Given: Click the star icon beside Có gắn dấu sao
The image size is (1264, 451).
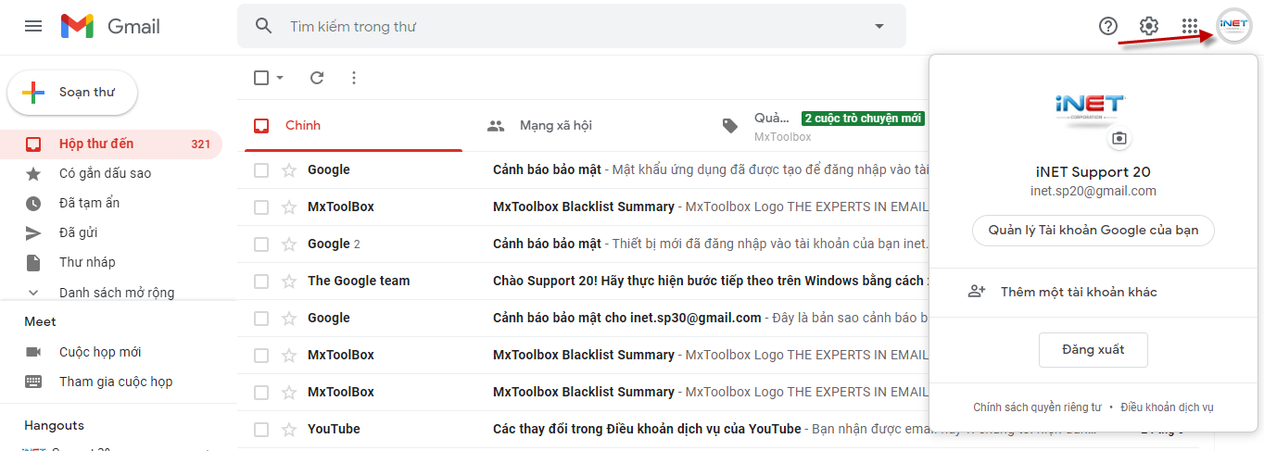Looking at the screenshot, I should pyautogui.click(x=33, y=173).
